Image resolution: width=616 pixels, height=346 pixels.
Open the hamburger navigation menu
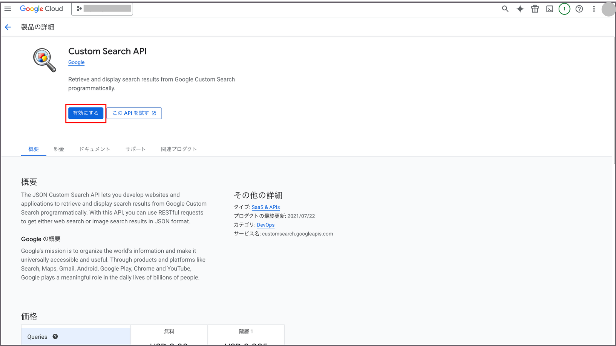click(x=8, y=8)
